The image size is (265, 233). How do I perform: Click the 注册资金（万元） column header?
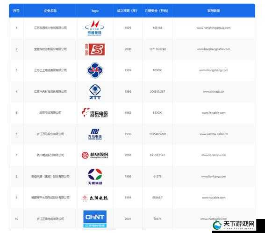coord(157,11)
